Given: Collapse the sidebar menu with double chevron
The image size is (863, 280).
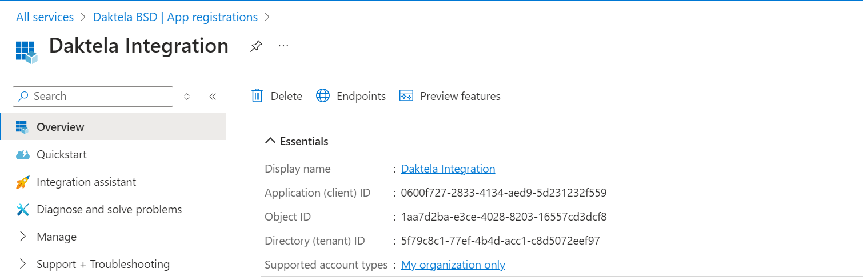Looking at the screenshot, I should 213,97.
